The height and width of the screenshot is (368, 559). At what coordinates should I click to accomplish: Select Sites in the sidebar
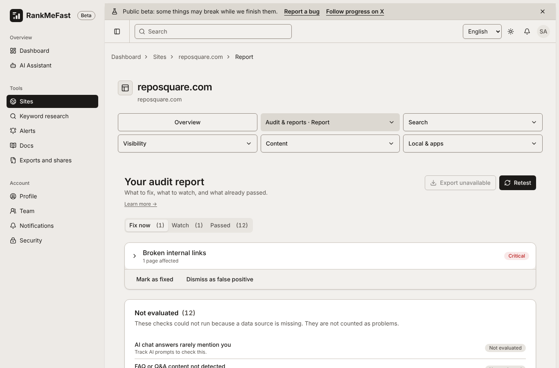click(x=52, y=101)
